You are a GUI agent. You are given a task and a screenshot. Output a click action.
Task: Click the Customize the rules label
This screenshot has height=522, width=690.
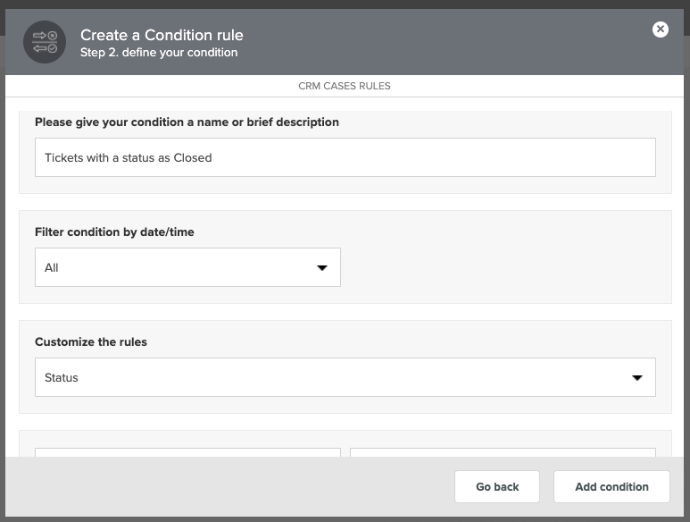pos(91,341)
